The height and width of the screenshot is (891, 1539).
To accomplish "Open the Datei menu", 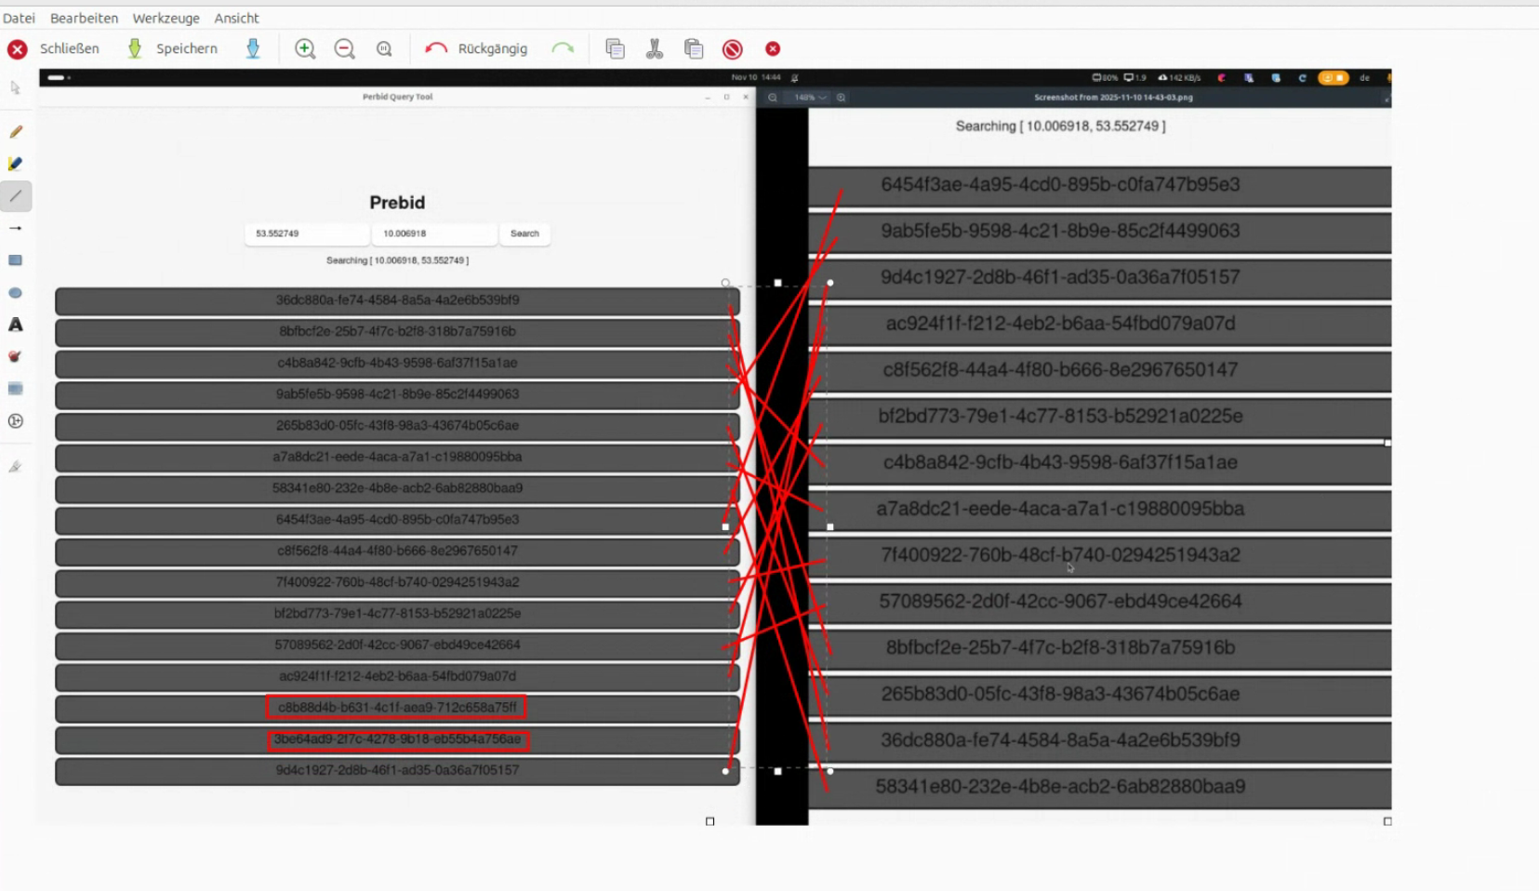I will point(19,18).
